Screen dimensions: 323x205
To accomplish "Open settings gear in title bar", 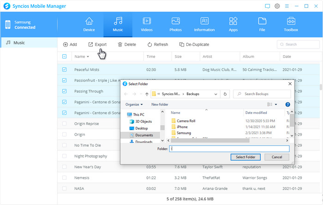I will [277, 6].
